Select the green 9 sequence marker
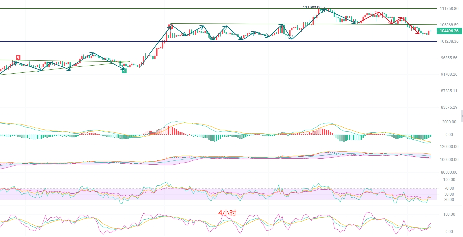Image resolution: width=463 pixels, height=237 pixels. click(x=124, y=71)
